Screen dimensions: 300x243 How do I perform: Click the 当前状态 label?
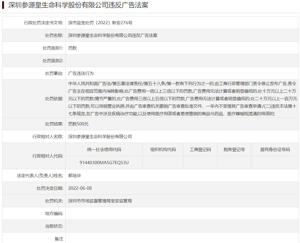click(54, 226)
